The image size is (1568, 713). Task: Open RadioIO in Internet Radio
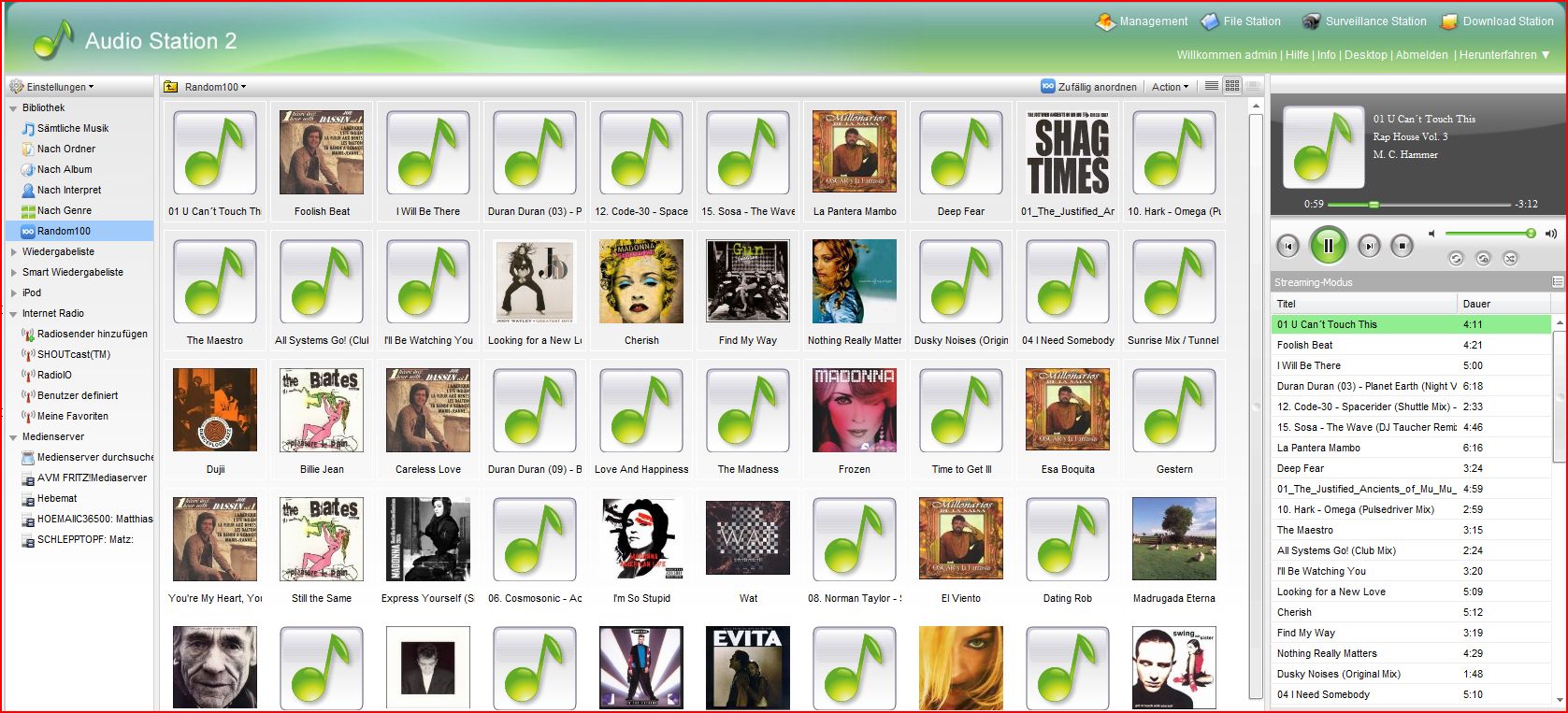coord(54,375)
